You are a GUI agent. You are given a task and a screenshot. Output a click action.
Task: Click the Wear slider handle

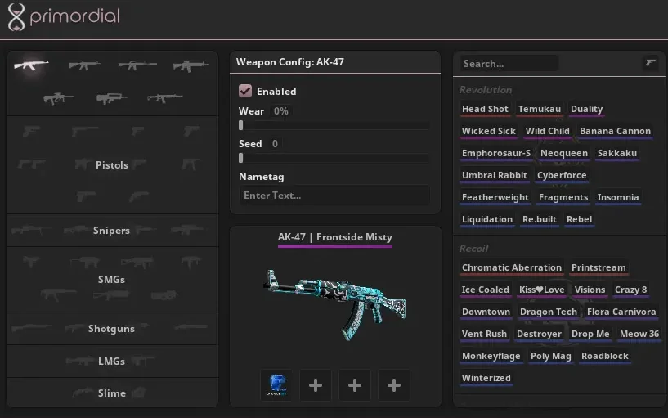click(240, 125)
